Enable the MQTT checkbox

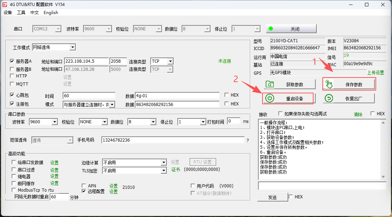pyautogui.click(x=12, y=84)
